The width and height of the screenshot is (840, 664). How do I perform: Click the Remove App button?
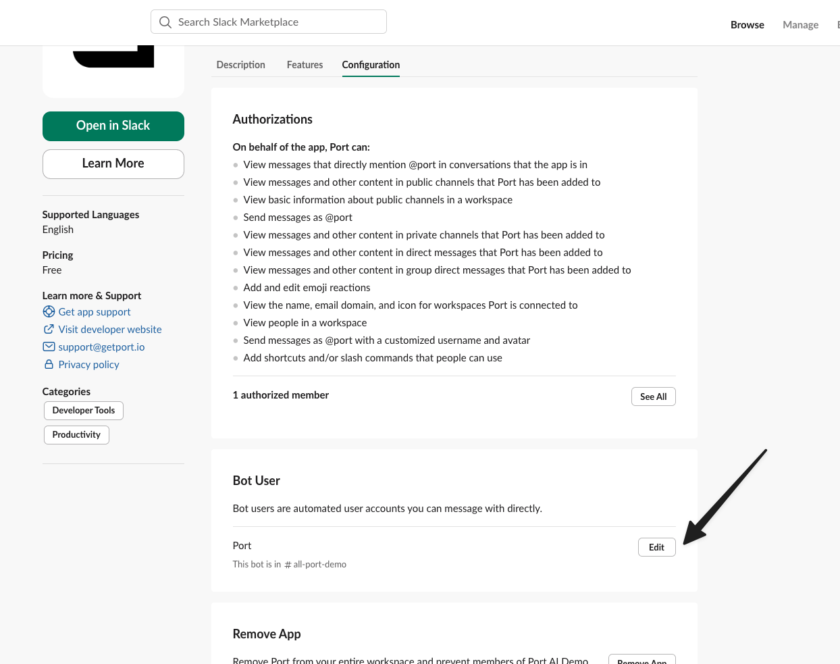coord(641,659)
